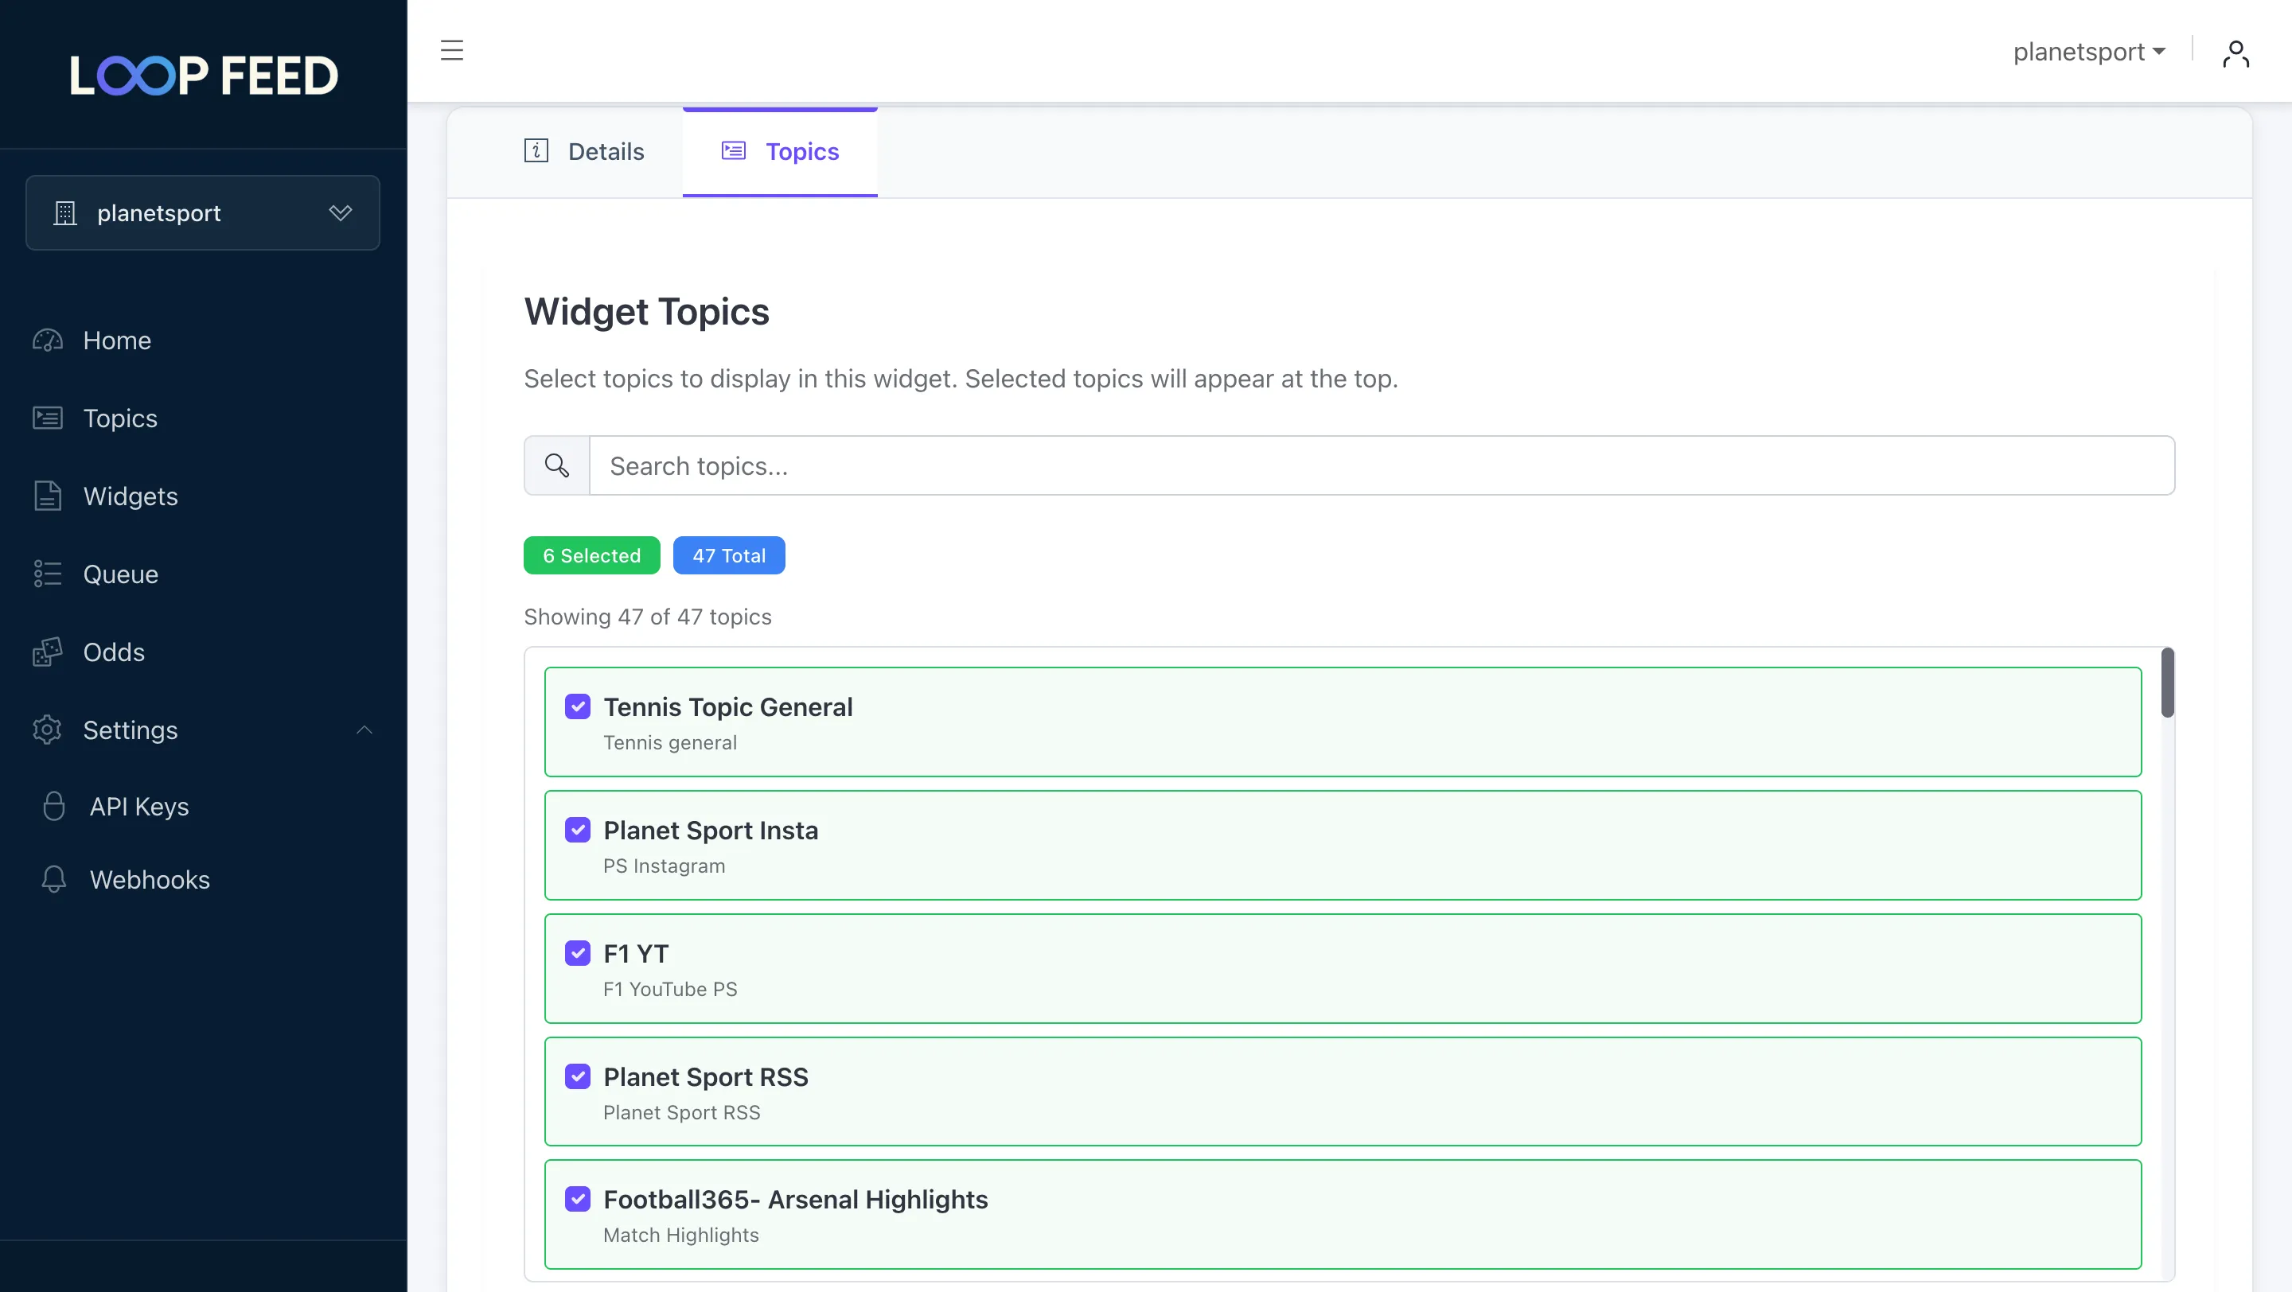Open the Widgets panel

[131, 496]
